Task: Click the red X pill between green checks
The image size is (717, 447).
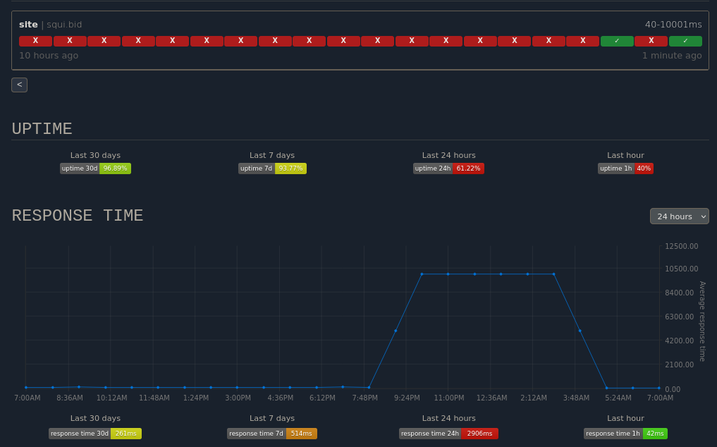Action: click(x=651, y=41)
